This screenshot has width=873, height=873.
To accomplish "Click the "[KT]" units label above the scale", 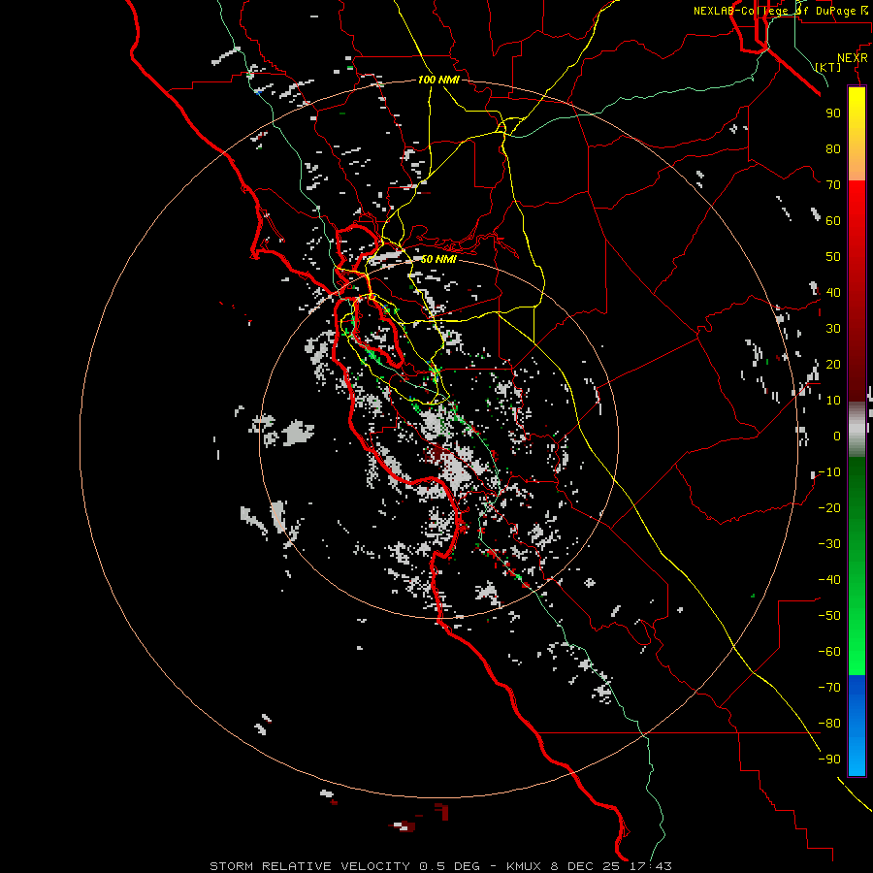I will 828,67.
